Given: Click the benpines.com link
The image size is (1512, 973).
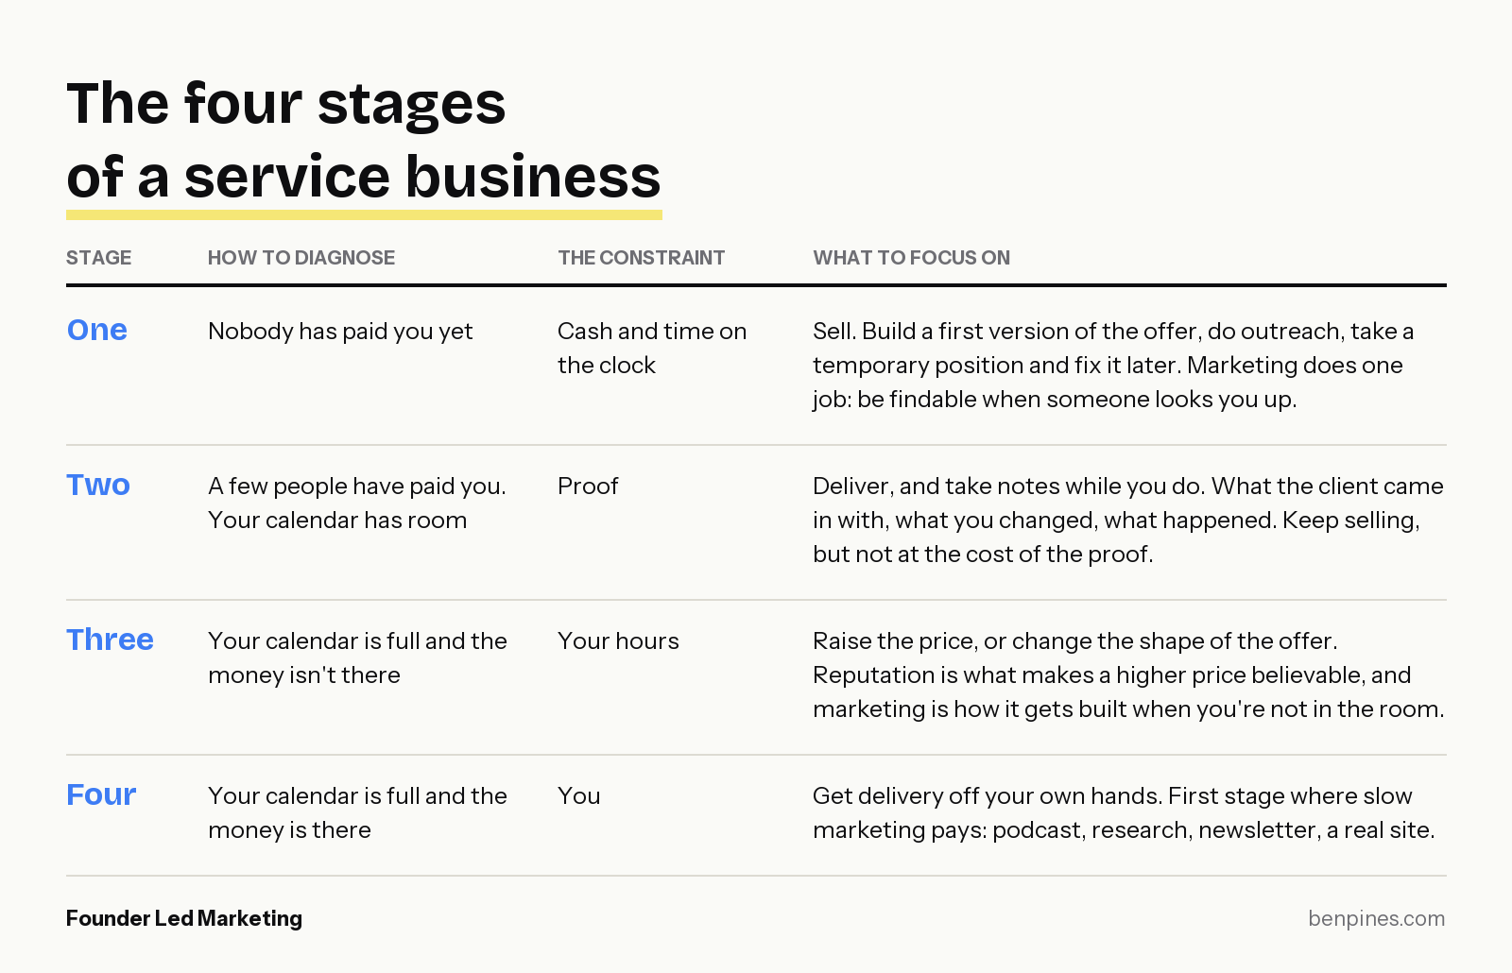Looking at the screenshot, I should (x=1376, y=918).
